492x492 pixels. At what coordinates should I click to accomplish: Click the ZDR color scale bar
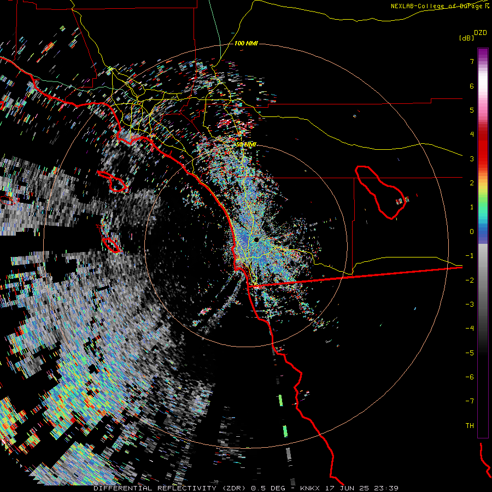click(x=483, y=243)
